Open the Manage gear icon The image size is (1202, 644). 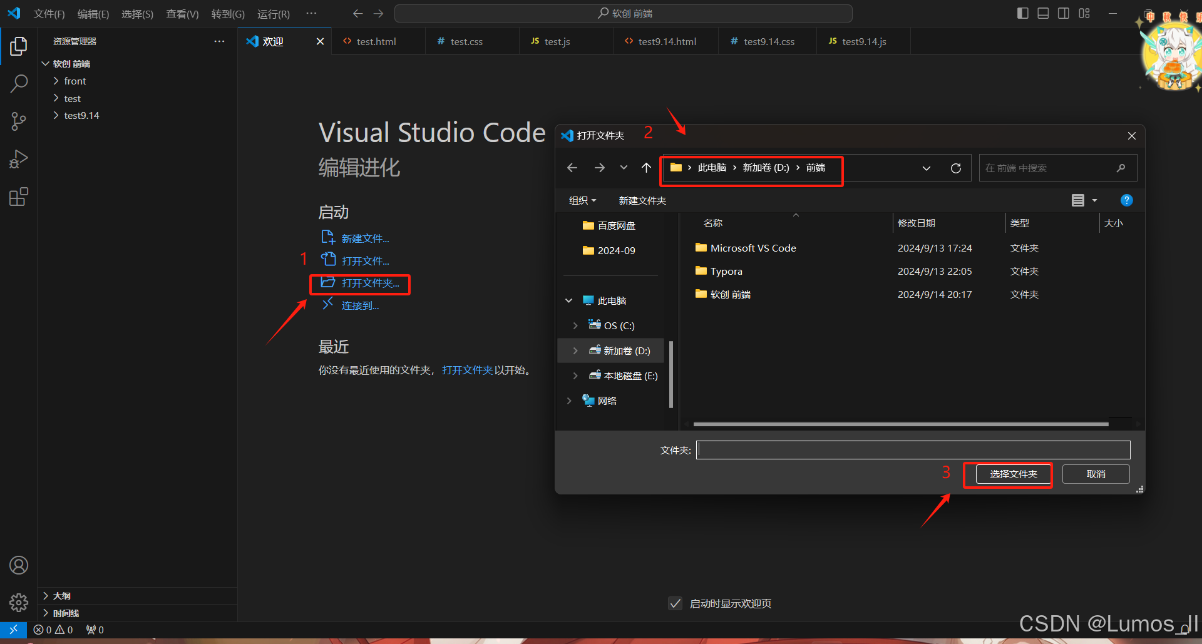point(19,603)
